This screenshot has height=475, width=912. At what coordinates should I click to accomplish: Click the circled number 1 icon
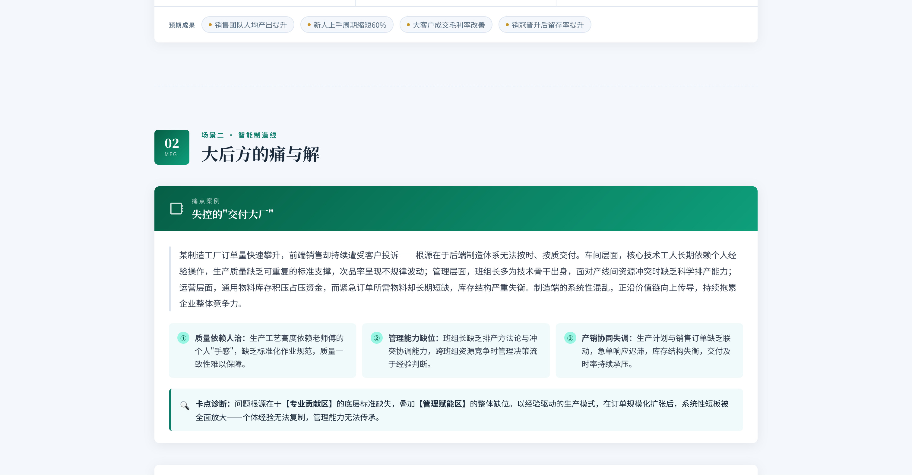(183, 338)
